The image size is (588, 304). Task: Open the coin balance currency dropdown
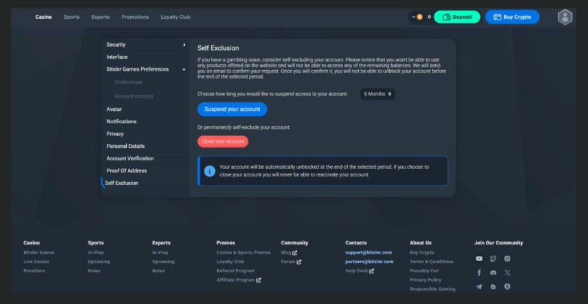(x=413, y=17)
